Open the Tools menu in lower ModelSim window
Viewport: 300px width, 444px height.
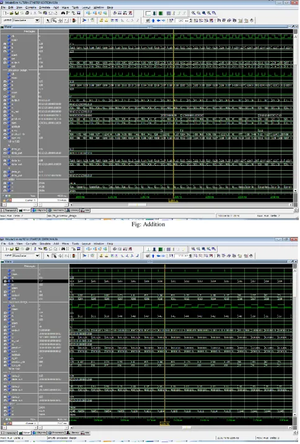[x=75, y=243]
